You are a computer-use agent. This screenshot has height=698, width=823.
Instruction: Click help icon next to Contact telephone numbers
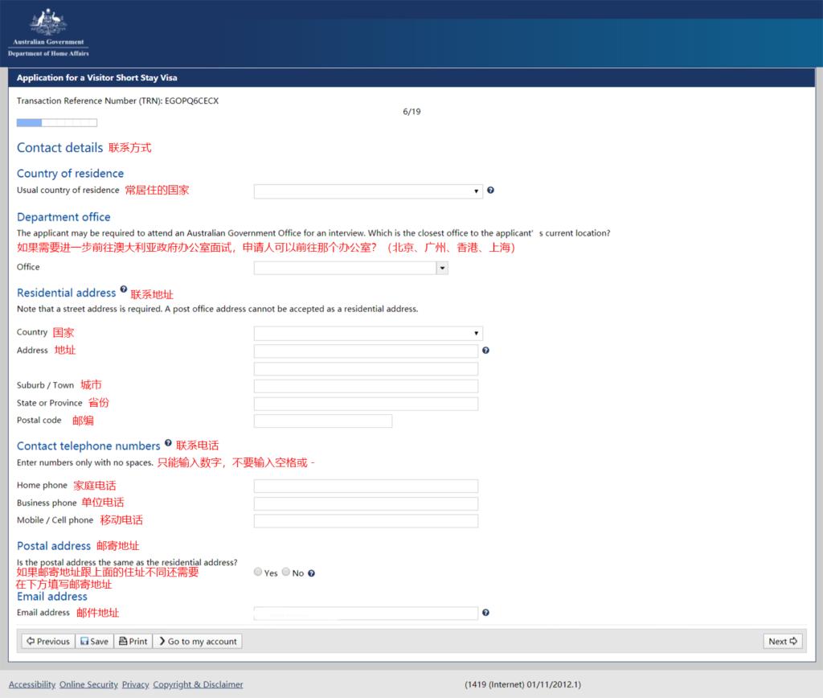pos(168,442)
